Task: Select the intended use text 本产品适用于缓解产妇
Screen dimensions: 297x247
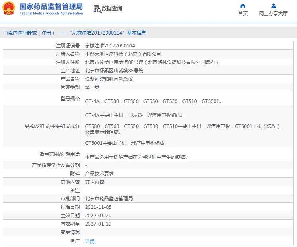Action: point(137,157)
